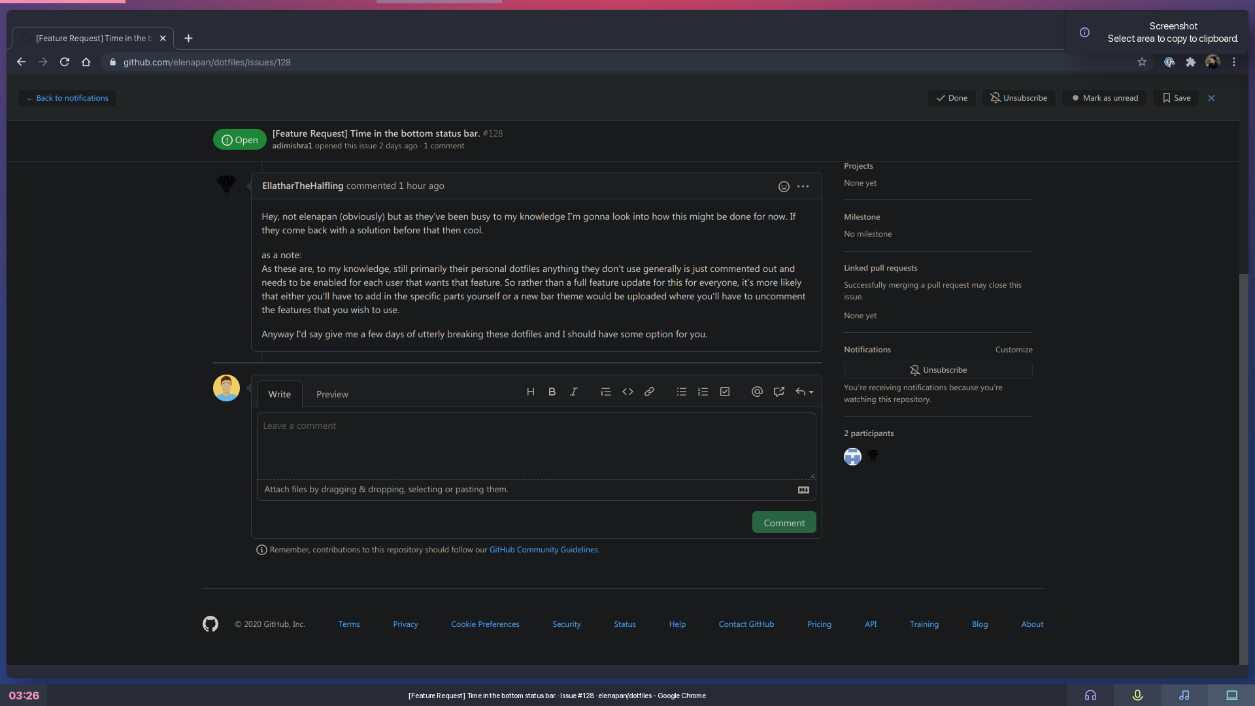Mention a user with the @ icon
This screenshot has width=1255, height=706.
pyautogui.click(x=757, y=392)
